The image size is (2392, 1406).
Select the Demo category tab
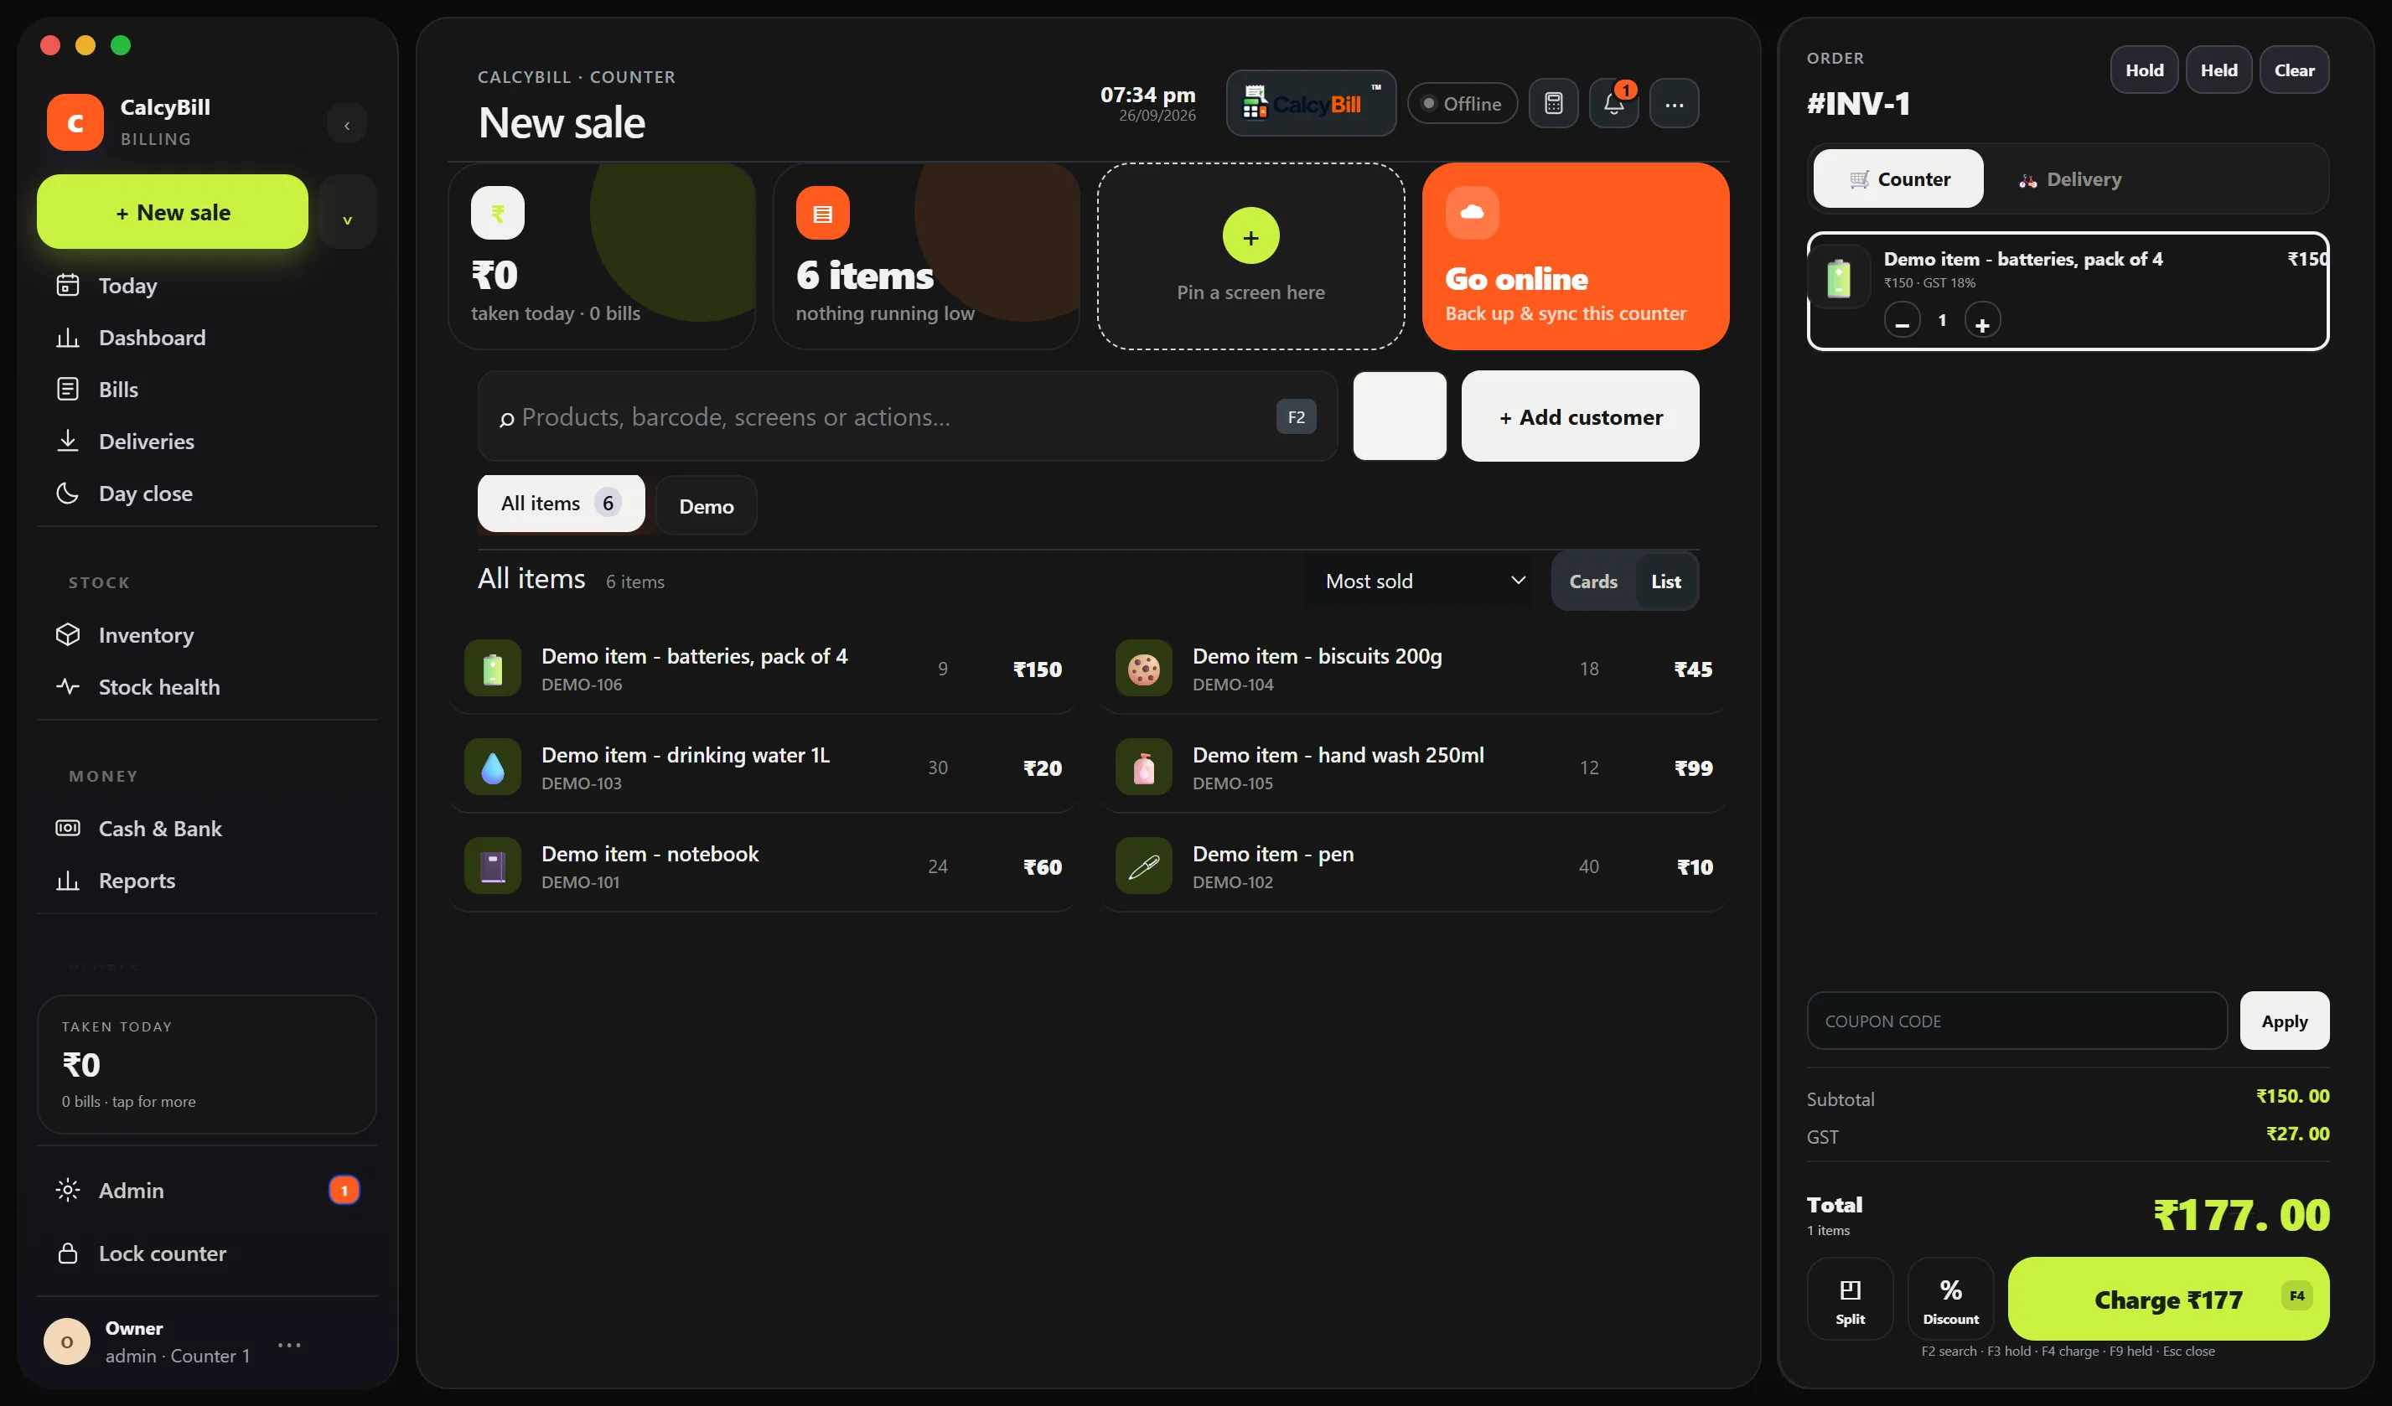pos(707,507)
